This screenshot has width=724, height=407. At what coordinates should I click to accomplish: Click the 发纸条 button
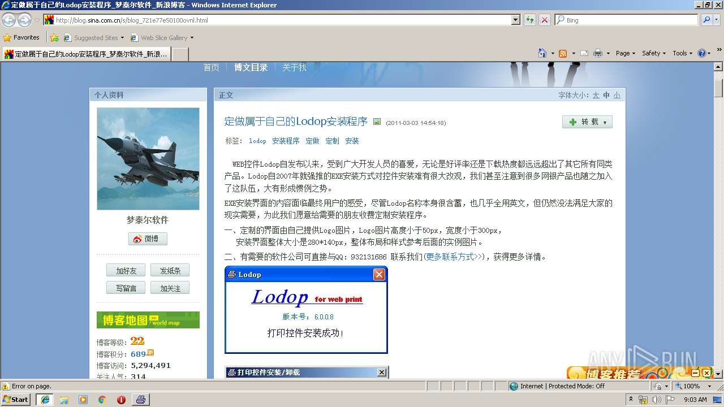[x=170, y=271]
